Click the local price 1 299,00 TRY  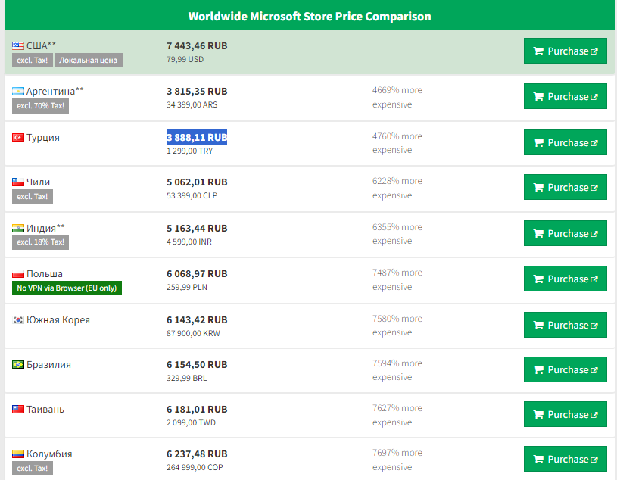[190, 151]
